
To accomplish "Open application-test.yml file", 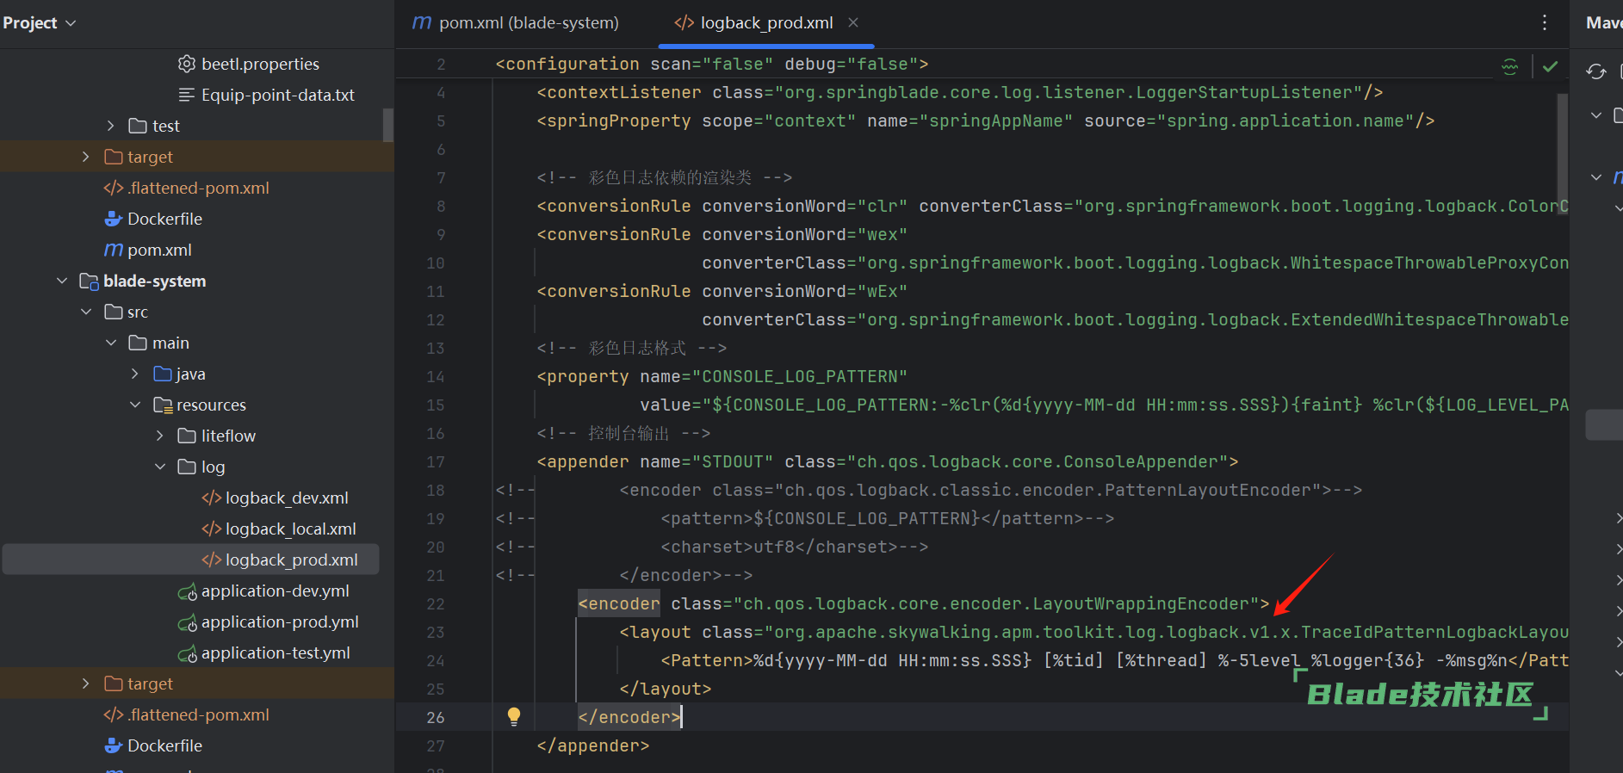I will tap(276, 652).
